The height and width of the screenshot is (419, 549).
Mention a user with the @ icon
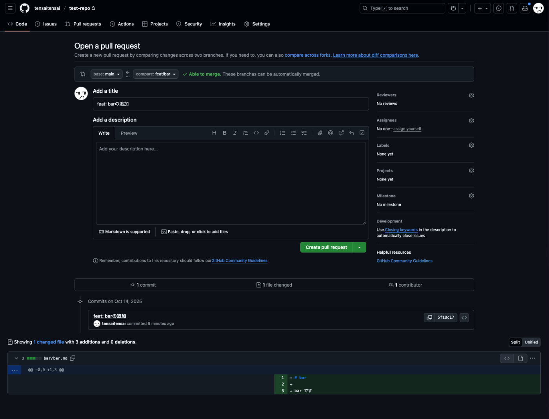click(331, 133)
